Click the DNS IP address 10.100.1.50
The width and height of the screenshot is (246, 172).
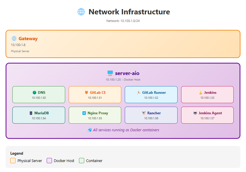(x=39, y=98)
